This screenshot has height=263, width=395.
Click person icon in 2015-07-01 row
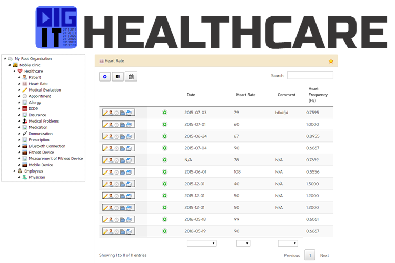coord(111,125)
